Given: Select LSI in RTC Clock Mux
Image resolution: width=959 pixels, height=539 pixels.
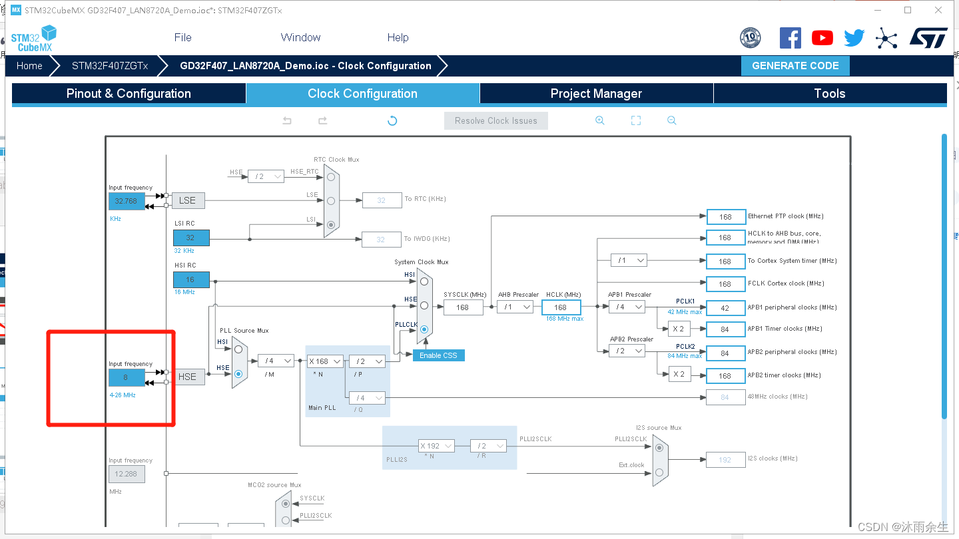Looking at the screenshot, I should coord(331,225).
